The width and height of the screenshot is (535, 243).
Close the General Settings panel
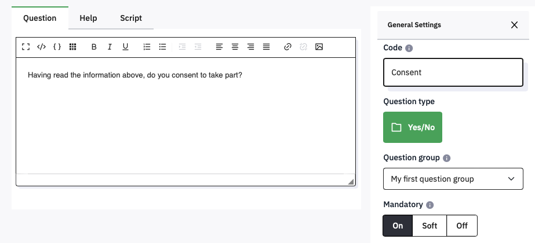[514, 25]
